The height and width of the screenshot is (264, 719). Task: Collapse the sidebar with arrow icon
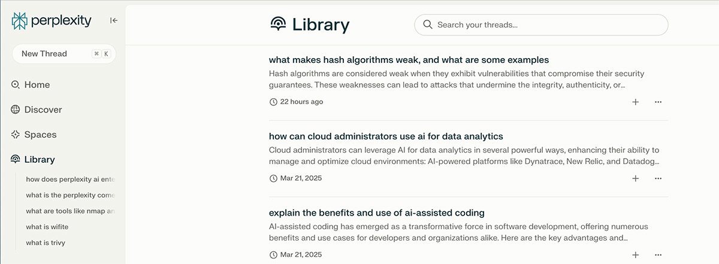coord(114,20)
